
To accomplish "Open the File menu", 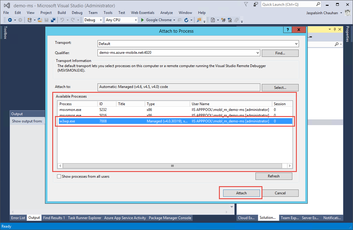I will point(6,13).
